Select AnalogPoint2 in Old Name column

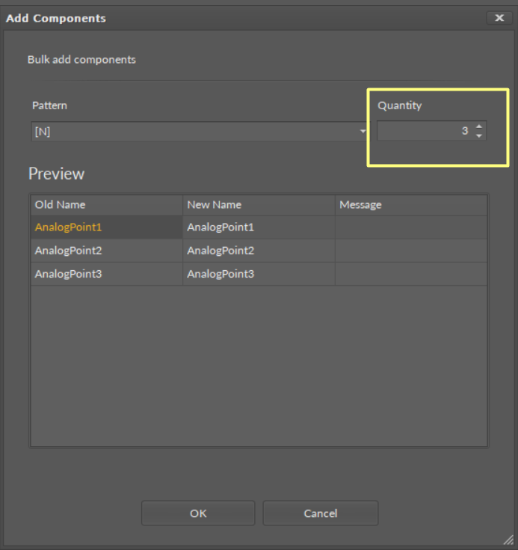point(69,251)
